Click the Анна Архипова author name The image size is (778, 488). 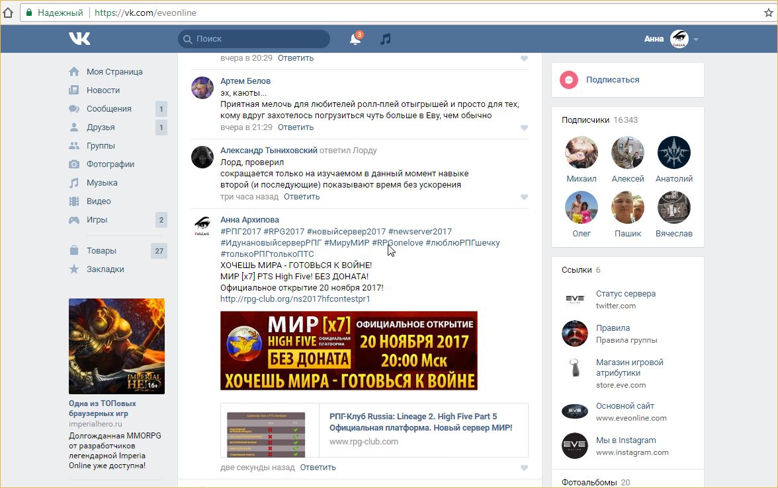click(x=249, y=219)
